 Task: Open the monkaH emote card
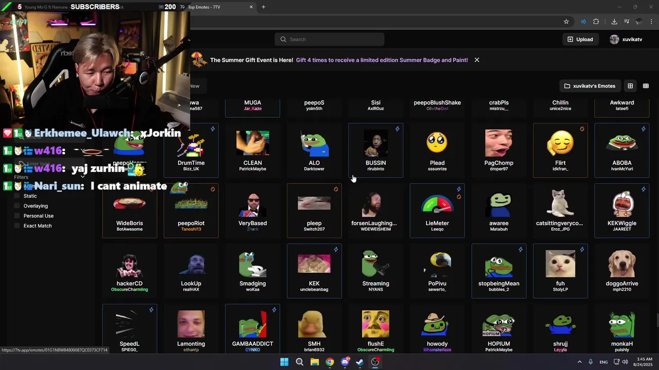point(622,329)
